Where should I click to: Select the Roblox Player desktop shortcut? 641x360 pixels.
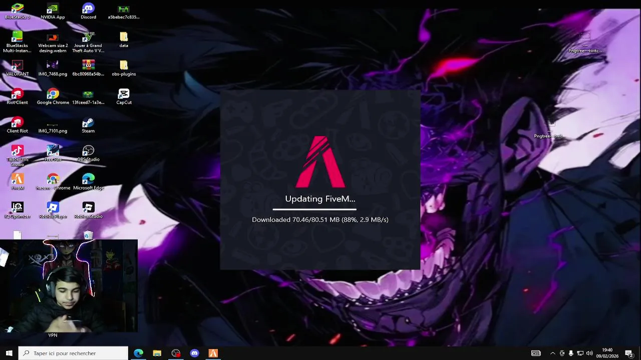point(53,211)
